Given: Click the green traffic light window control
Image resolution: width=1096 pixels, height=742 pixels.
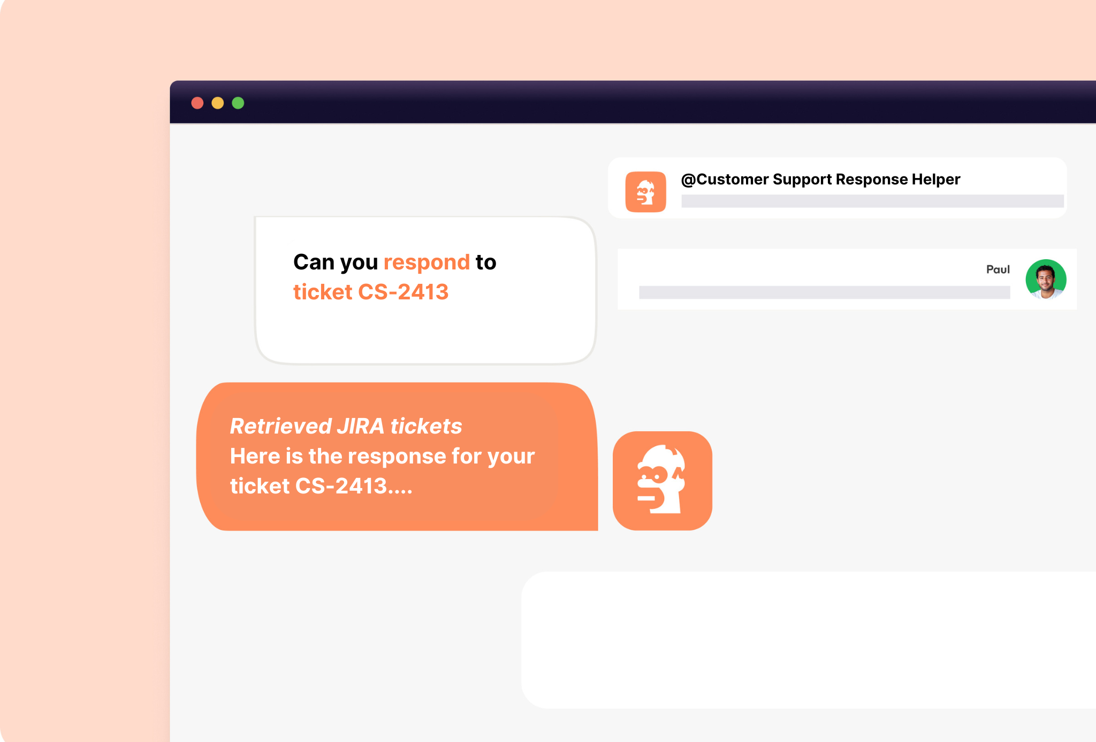Looking at the screenshot, I should pyautogui.click(x=238, y=102).
